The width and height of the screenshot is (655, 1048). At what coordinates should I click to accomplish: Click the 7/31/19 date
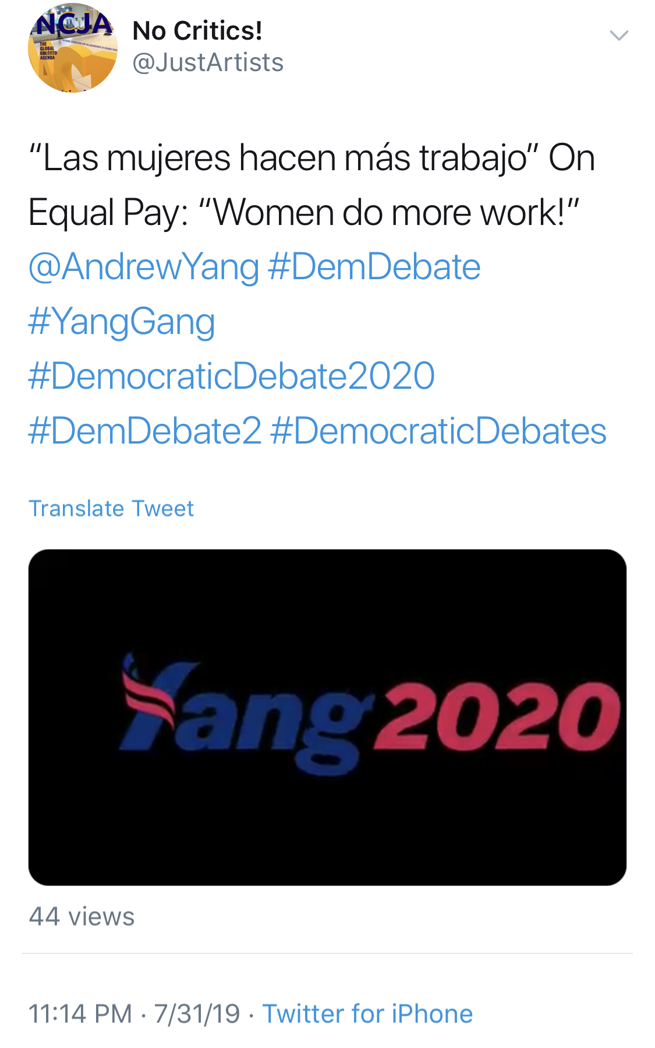tap(197, 1014)
